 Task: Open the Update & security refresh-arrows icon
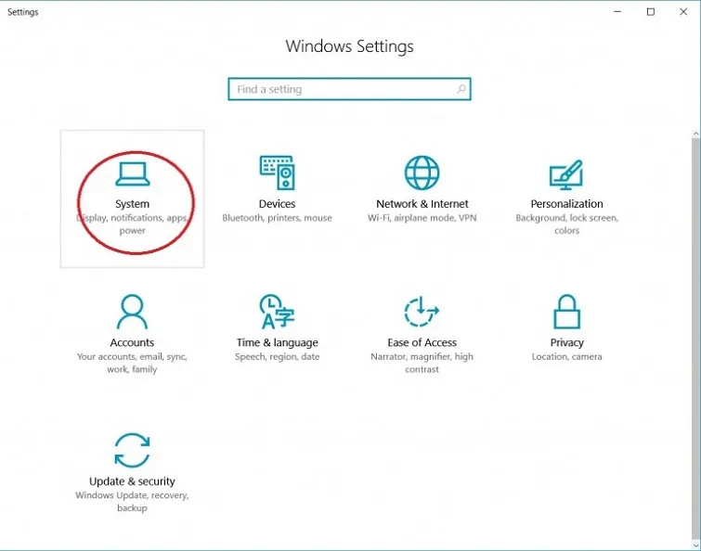[132, 451]
